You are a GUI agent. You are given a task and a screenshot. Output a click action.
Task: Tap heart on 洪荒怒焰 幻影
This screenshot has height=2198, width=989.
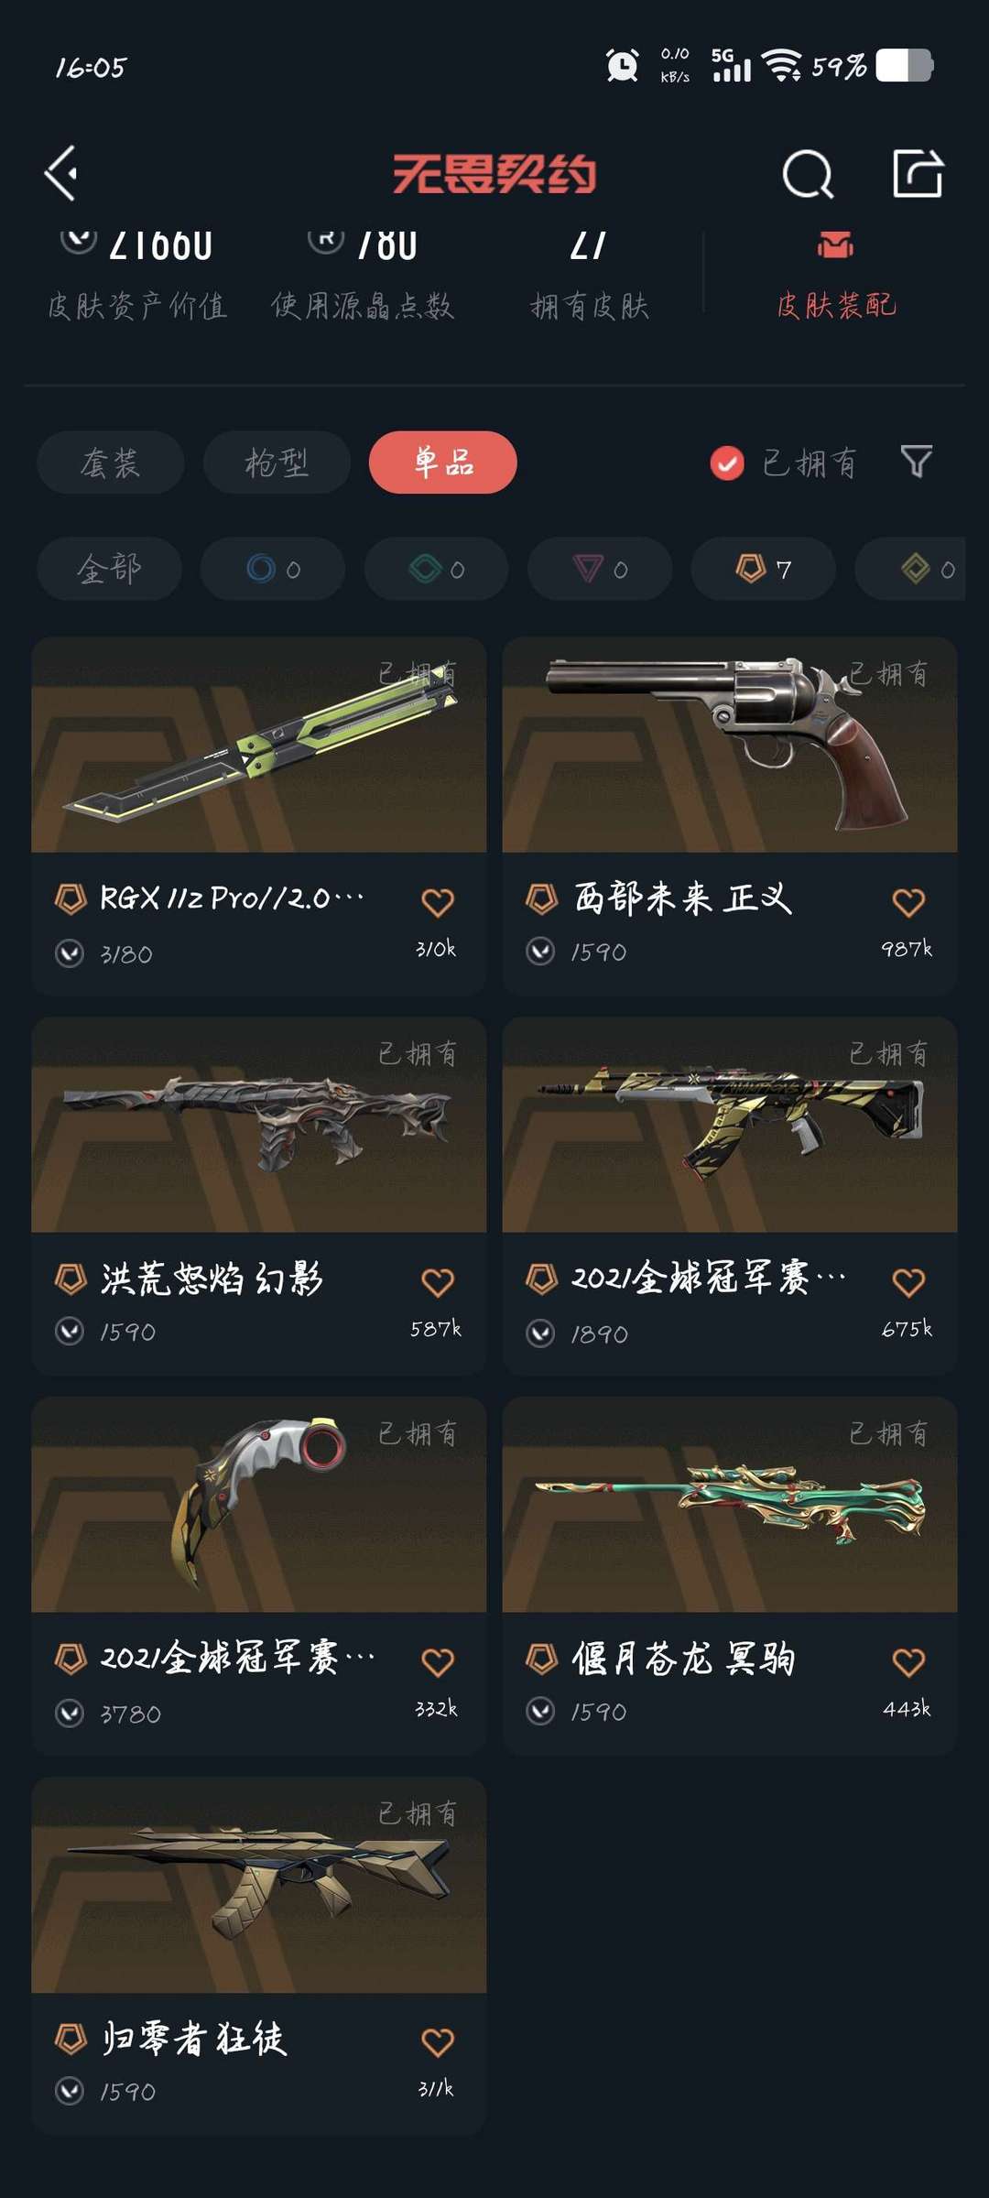click(438, 1283)
